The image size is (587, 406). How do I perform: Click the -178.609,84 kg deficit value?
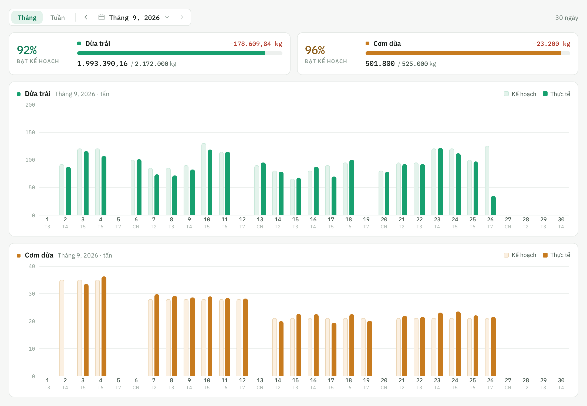tap(256, 44)
